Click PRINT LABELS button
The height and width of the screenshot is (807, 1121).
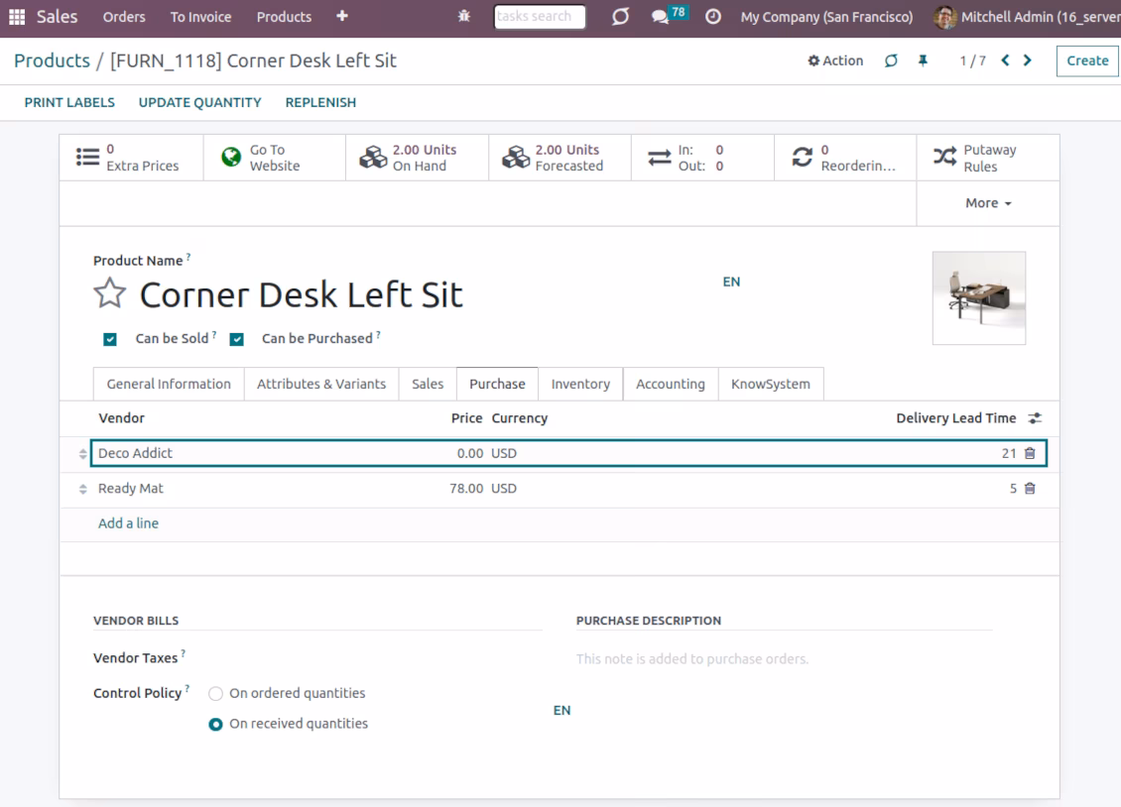coord(69,103)
